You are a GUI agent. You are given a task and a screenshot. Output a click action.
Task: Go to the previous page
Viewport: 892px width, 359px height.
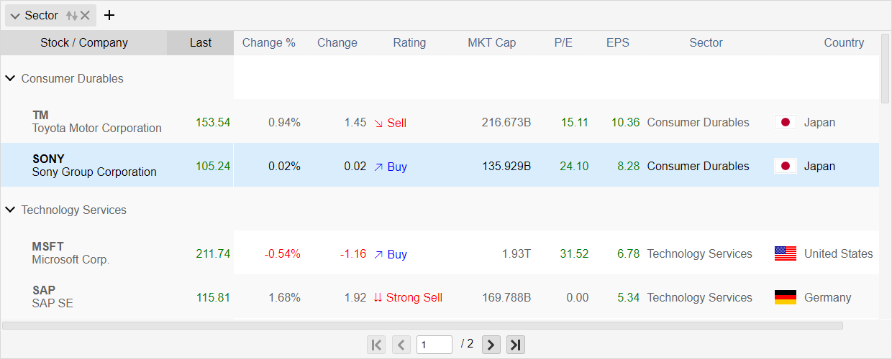pos(401,345)
